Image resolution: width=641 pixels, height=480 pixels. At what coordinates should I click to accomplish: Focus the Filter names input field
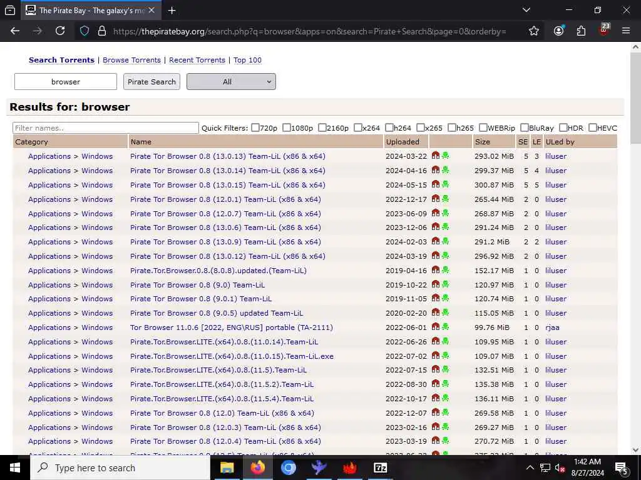tap(105, 127)
